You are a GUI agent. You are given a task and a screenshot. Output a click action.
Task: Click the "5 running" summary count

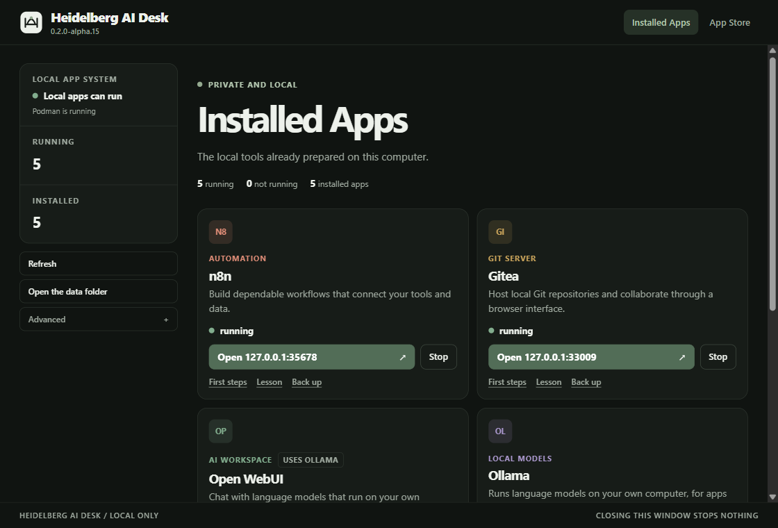pyautogui.click(x=215, y=184)
